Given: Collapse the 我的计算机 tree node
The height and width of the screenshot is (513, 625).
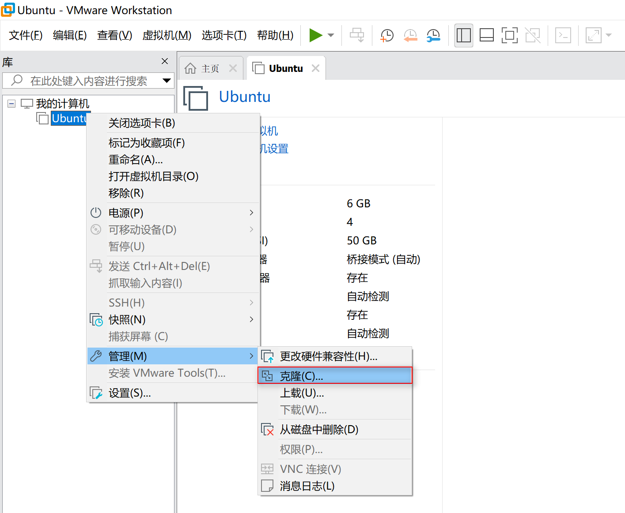Looking at the screenshot, I should (x=12, y=104).
